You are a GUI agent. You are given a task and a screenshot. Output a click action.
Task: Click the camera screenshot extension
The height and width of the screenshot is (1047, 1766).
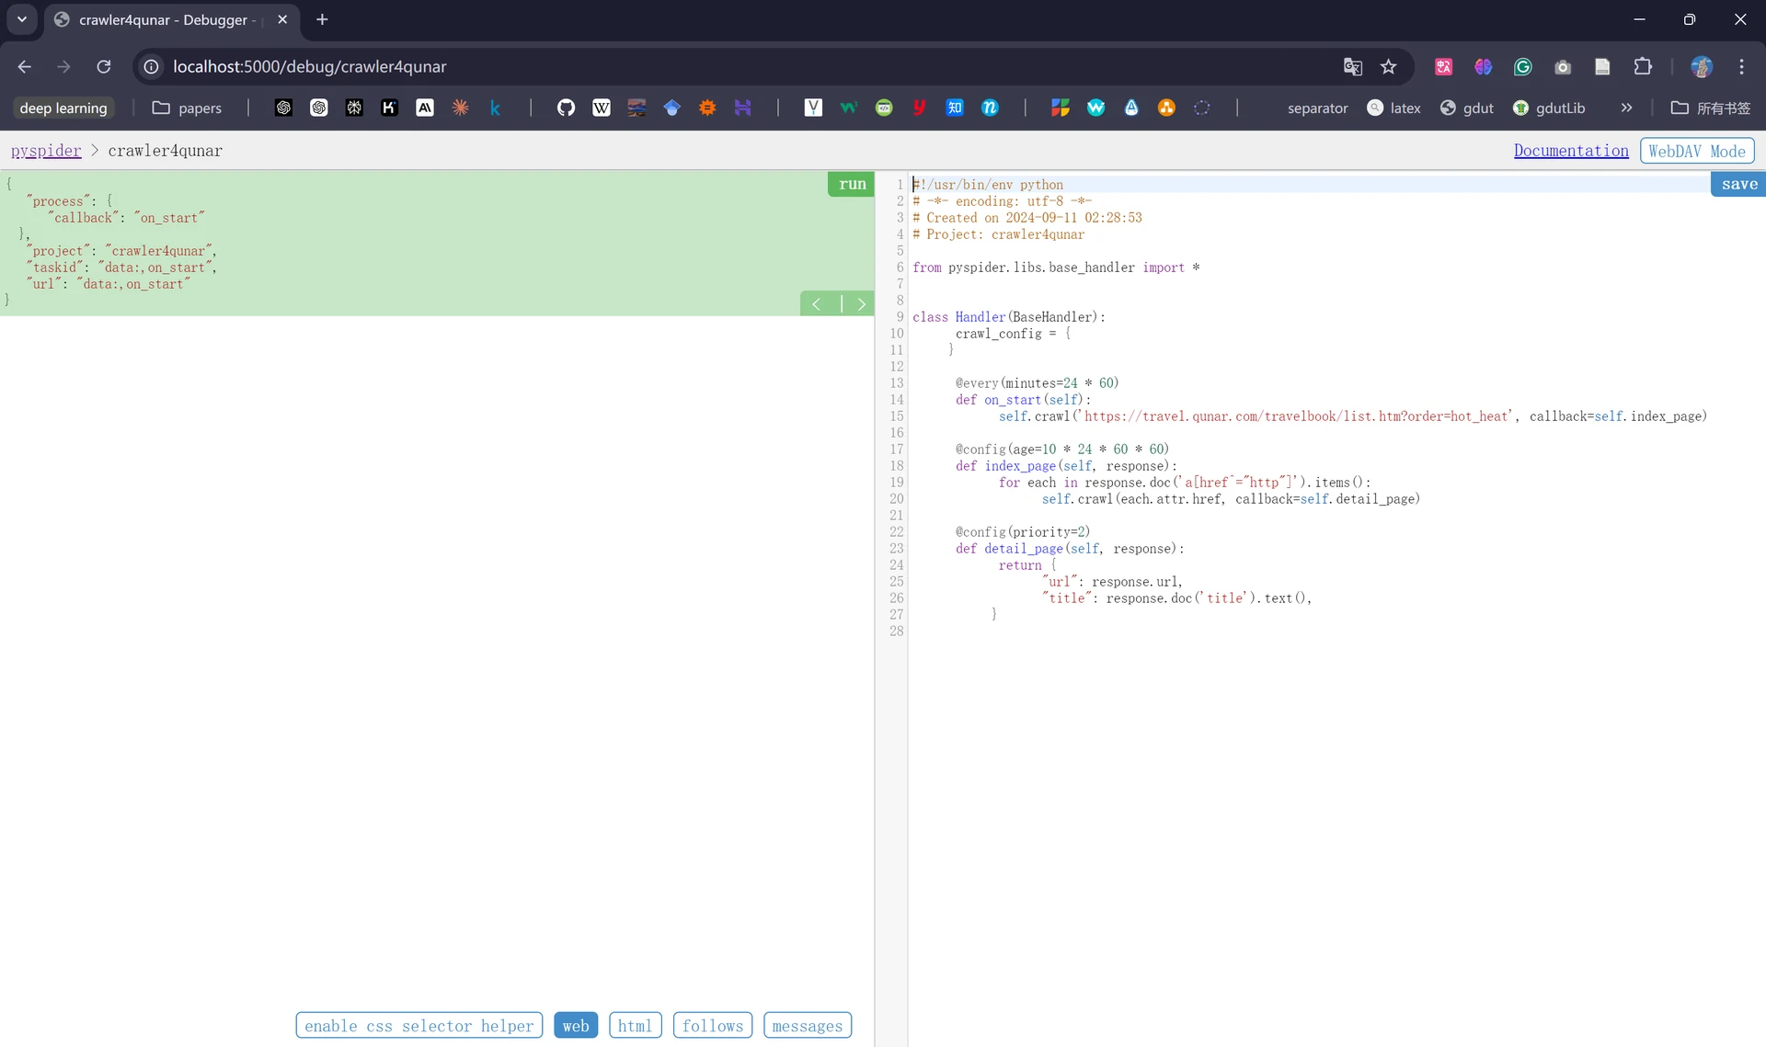[x=1563, y=66]
